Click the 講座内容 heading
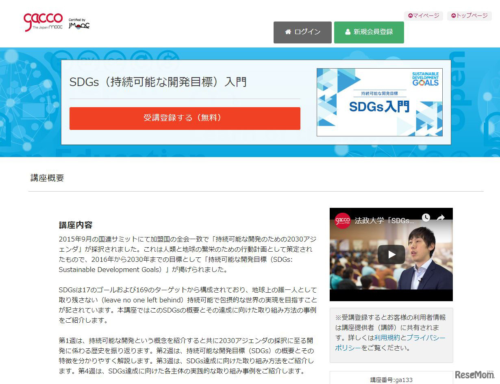Viewport: 500px width, 384px height. pyautogui.click(x=76, y=225)
